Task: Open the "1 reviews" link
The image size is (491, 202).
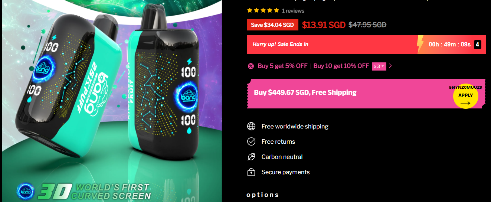Action: click(x=293, y=11)
